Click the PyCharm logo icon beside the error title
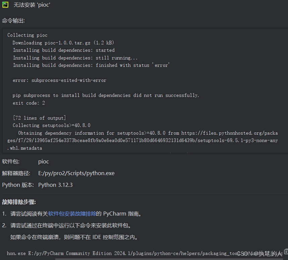288x260 pixels. [5, 5]
